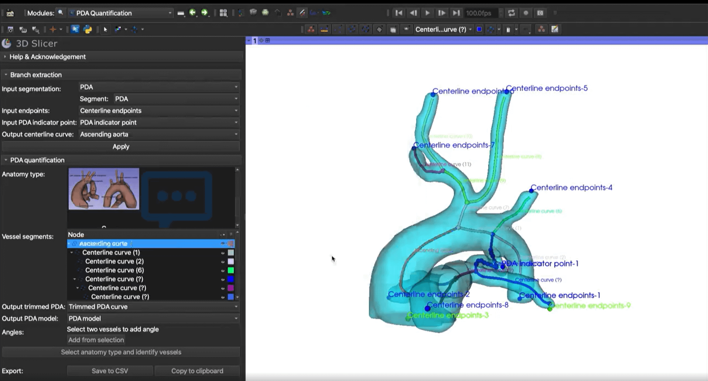The image size is (708, 381).
Task: Collapse the Centerline curve (1) tree node
Action: [72, 253]
